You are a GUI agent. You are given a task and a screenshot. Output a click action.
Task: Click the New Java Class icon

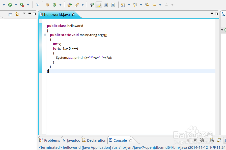click(54, 5)
